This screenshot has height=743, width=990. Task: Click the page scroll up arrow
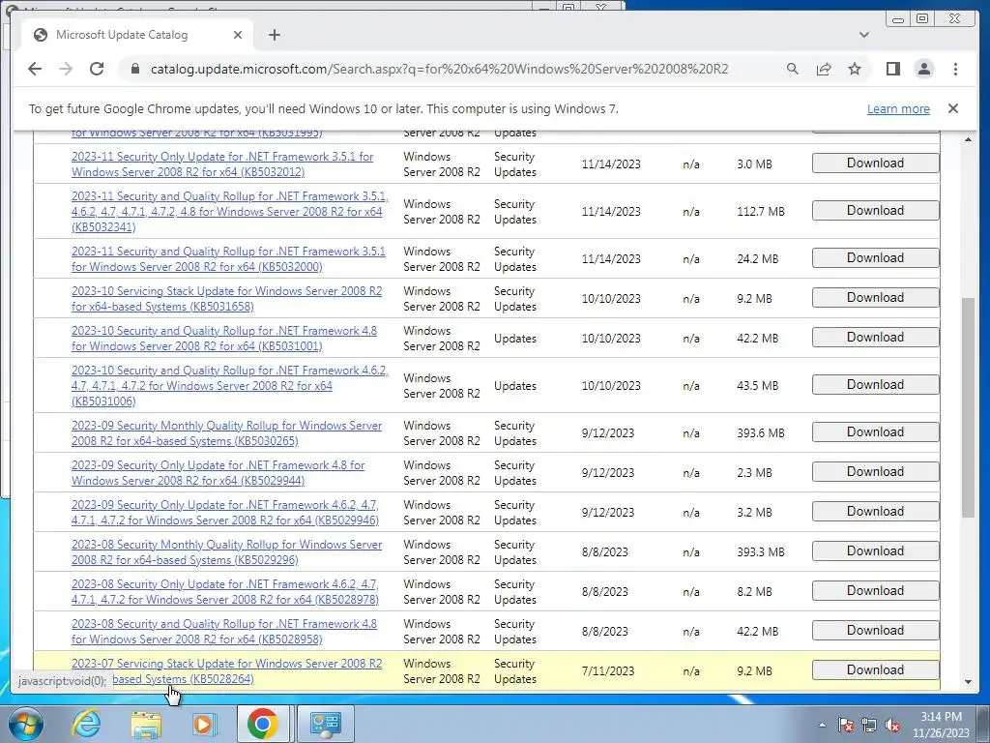tap(969, 139)
